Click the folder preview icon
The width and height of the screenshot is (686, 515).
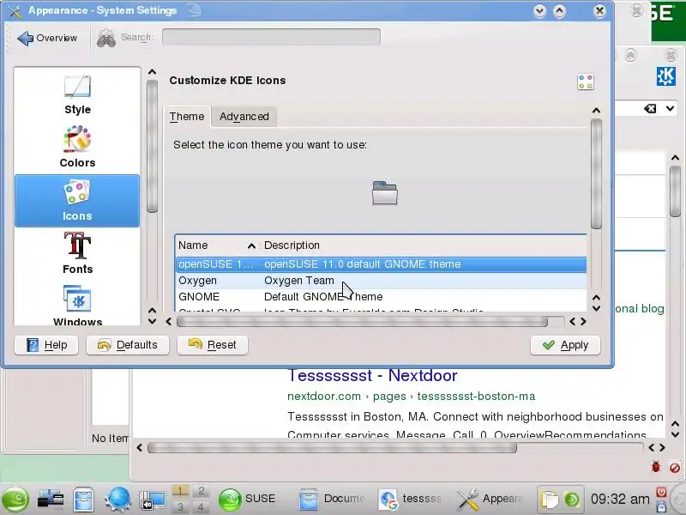click(x=384, y=192)
